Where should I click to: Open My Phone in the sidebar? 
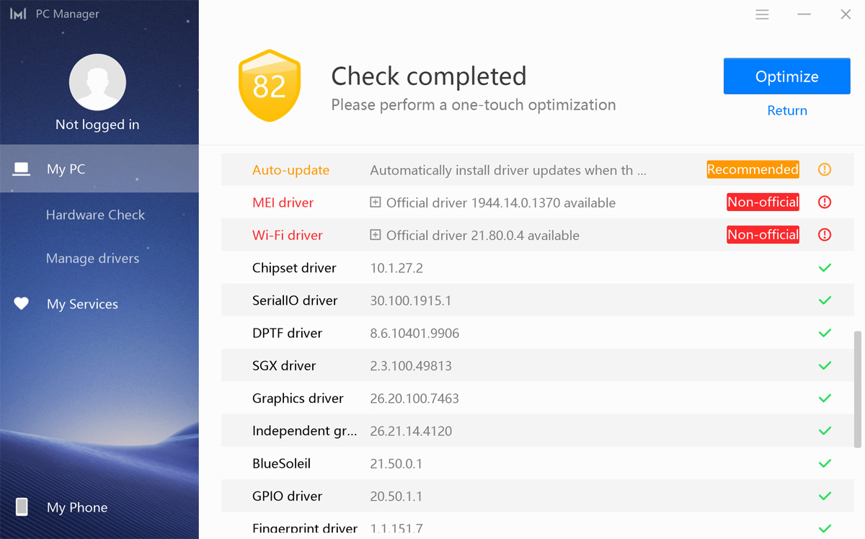point(77,507)
